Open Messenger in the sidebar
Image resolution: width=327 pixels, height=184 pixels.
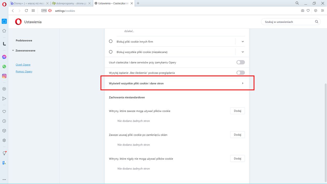[4, 57]
